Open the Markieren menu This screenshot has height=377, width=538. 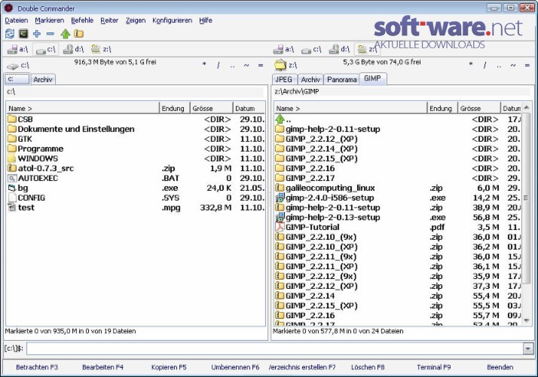[x=50, y=20]
